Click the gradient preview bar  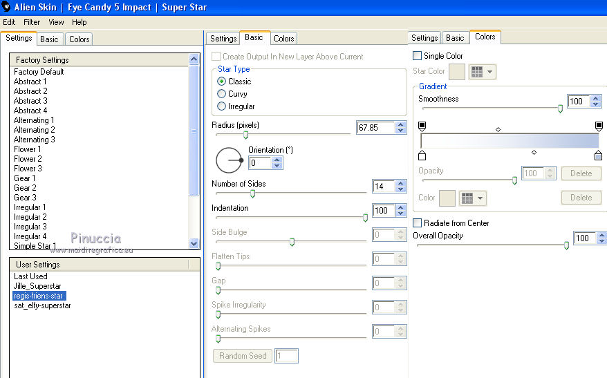(510, 141)
